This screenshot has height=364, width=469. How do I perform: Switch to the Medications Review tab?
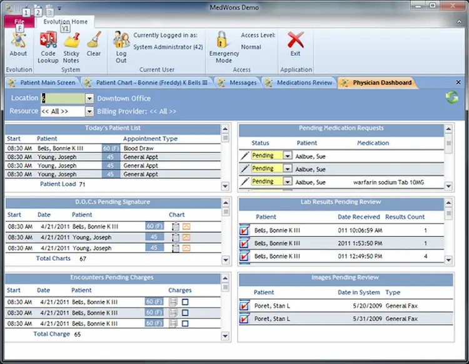(304, 83)
